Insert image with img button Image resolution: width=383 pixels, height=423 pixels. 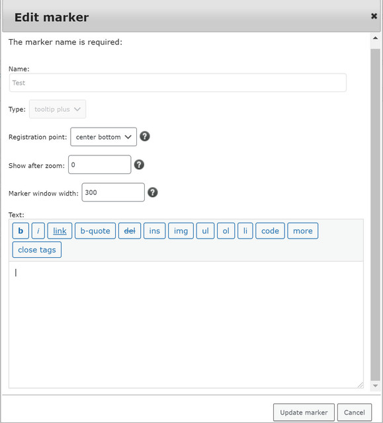pyautogui.click(x=181, y=231)
